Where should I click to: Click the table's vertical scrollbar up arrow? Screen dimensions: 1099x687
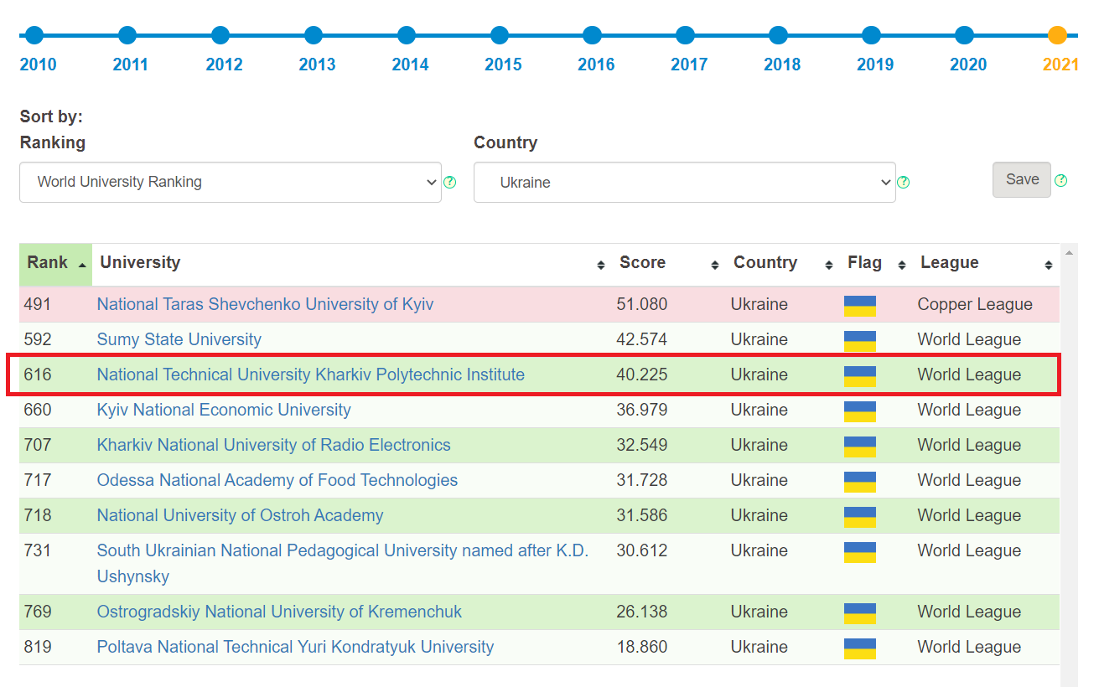1069,252
